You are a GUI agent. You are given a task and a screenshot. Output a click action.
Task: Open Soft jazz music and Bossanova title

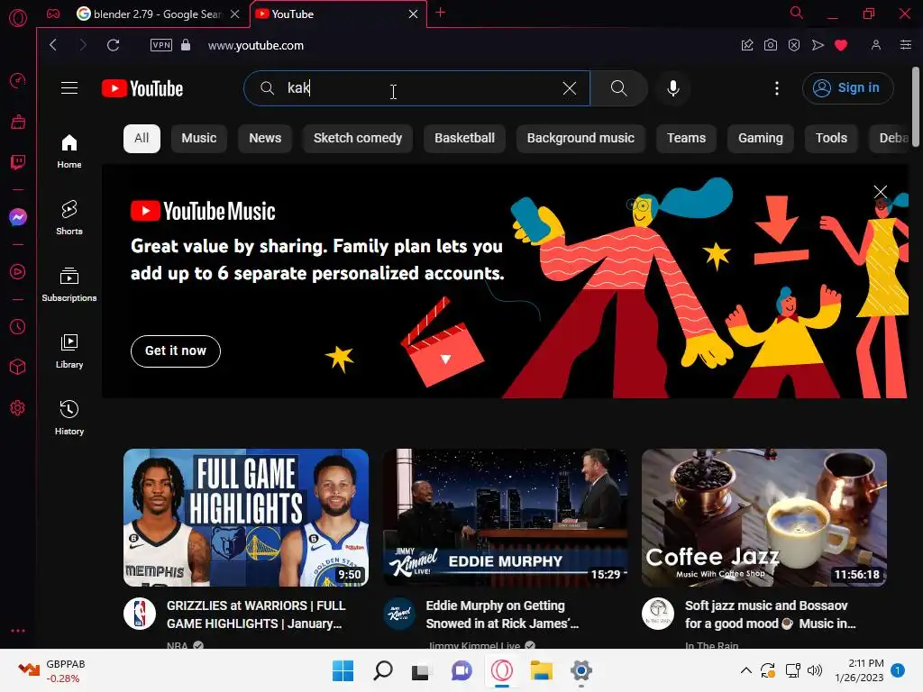(x=771, y=615)
